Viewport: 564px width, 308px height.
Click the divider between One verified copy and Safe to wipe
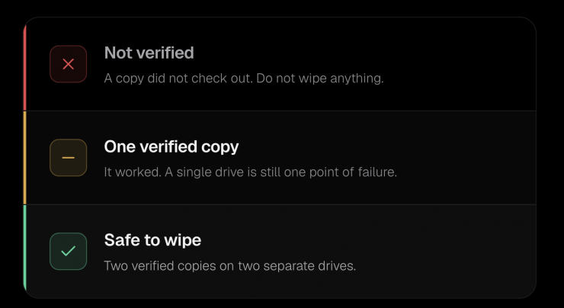pos(280,204)
